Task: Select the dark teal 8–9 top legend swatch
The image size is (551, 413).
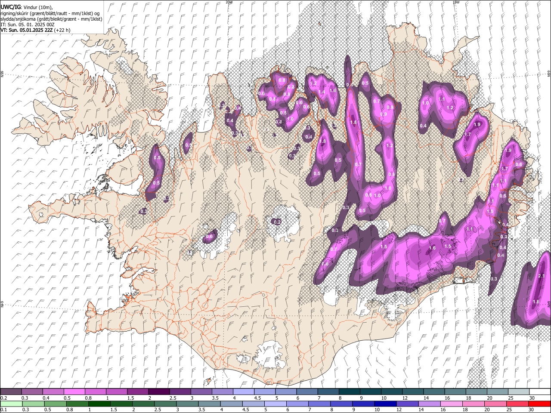Action: tap(350, 392)
